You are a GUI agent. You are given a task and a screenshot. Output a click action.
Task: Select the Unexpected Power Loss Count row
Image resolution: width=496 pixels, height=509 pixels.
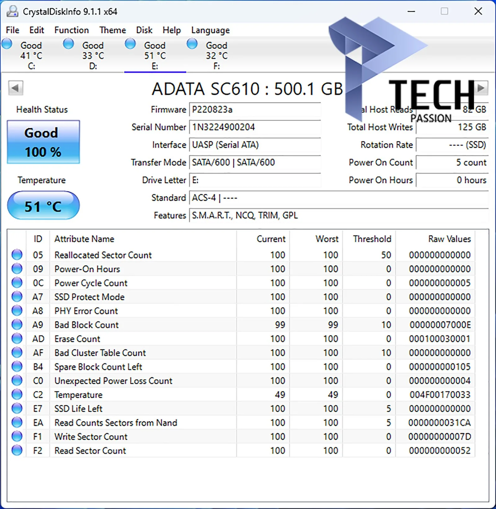[241, 380]
